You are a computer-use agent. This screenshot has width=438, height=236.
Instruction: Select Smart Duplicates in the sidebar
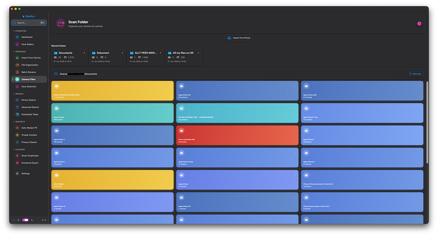click(29, 156)
